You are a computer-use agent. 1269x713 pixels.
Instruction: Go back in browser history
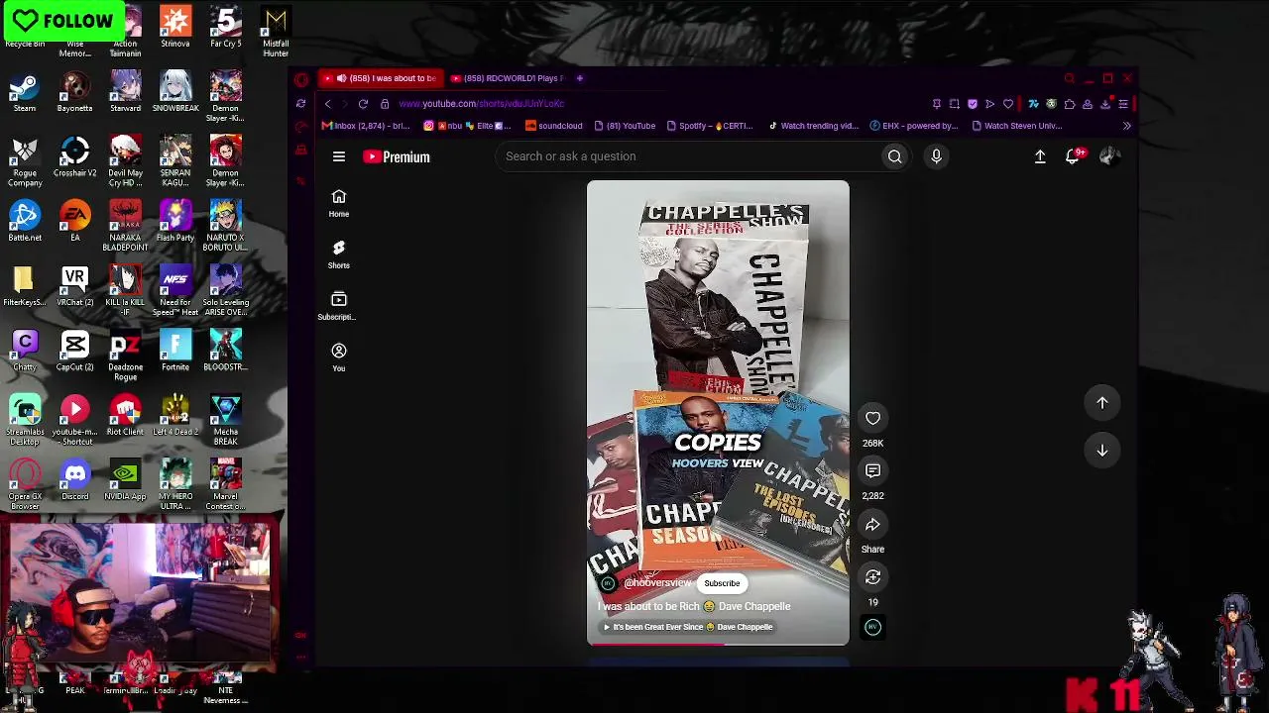[328, 104]
